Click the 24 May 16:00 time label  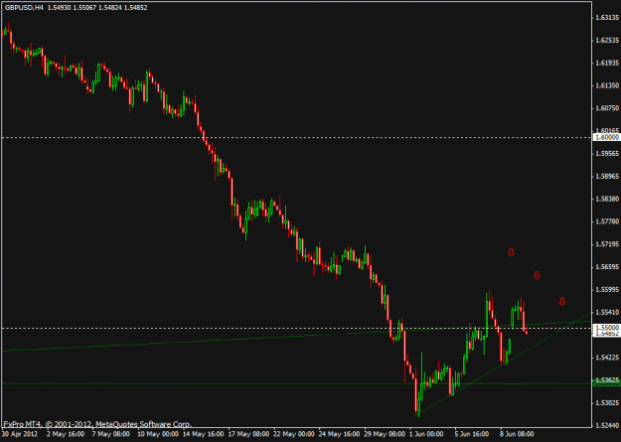point(340,434)
